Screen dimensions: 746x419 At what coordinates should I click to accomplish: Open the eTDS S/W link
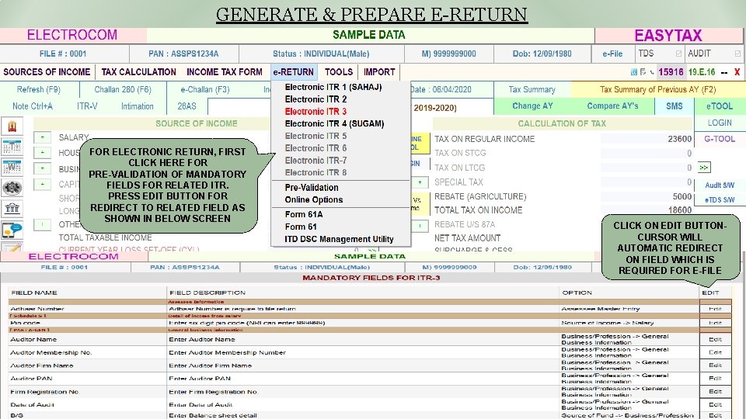point(720,200)
